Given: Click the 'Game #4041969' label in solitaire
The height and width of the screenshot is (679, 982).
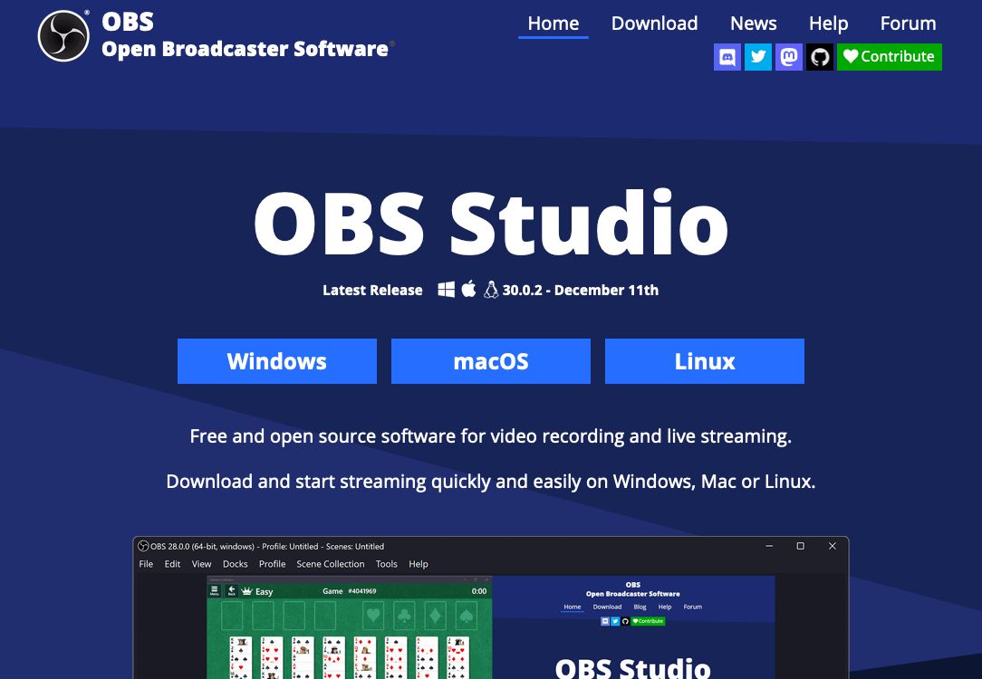Looking at the screenshot, I should 350,591.
